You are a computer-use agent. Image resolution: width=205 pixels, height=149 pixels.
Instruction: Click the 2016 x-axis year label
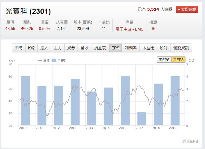click(123, 128)
